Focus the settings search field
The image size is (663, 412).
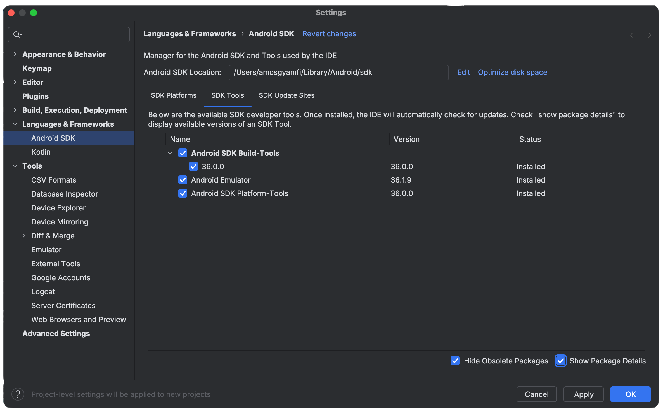[x=69, y=35]
